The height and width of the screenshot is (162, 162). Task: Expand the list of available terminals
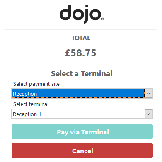pos(148,114)
